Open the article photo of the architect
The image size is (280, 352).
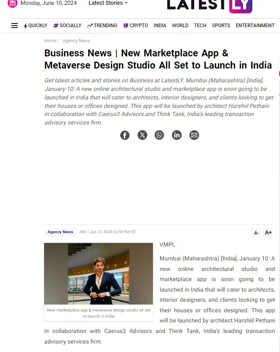99,274
